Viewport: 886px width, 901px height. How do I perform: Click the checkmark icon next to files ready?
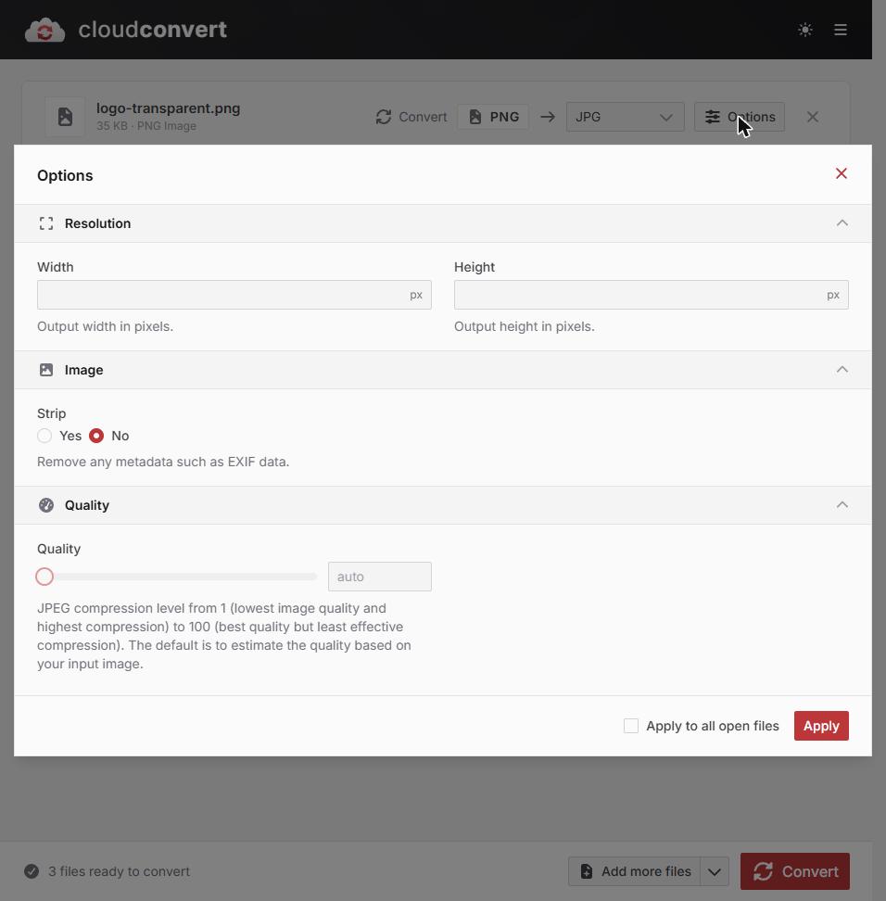(32, 871)
